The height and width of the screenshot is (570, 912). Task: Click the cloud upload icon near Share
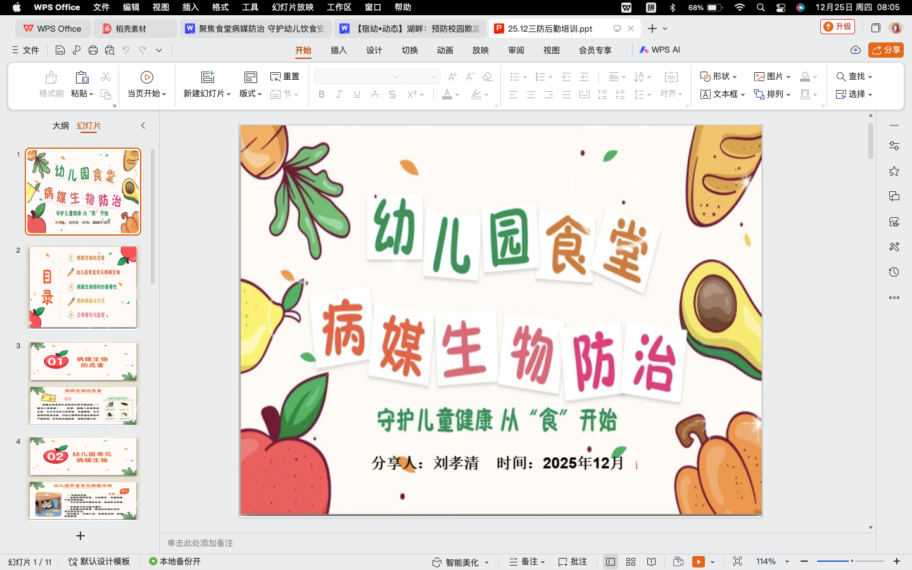click(856, 50)
